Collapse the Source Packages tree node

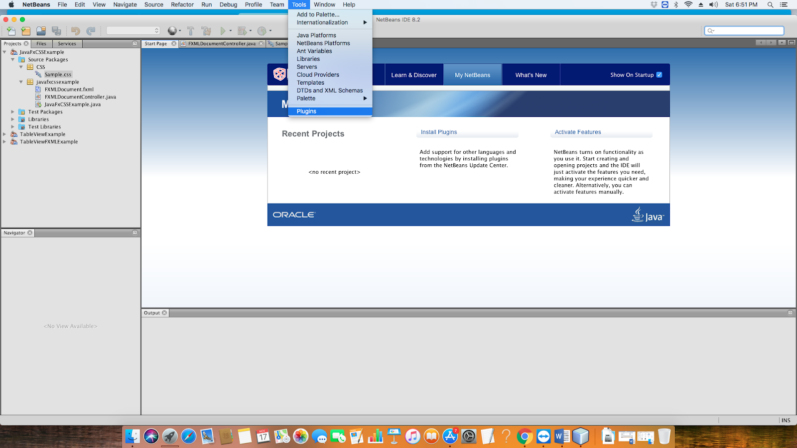pos(13,59)
